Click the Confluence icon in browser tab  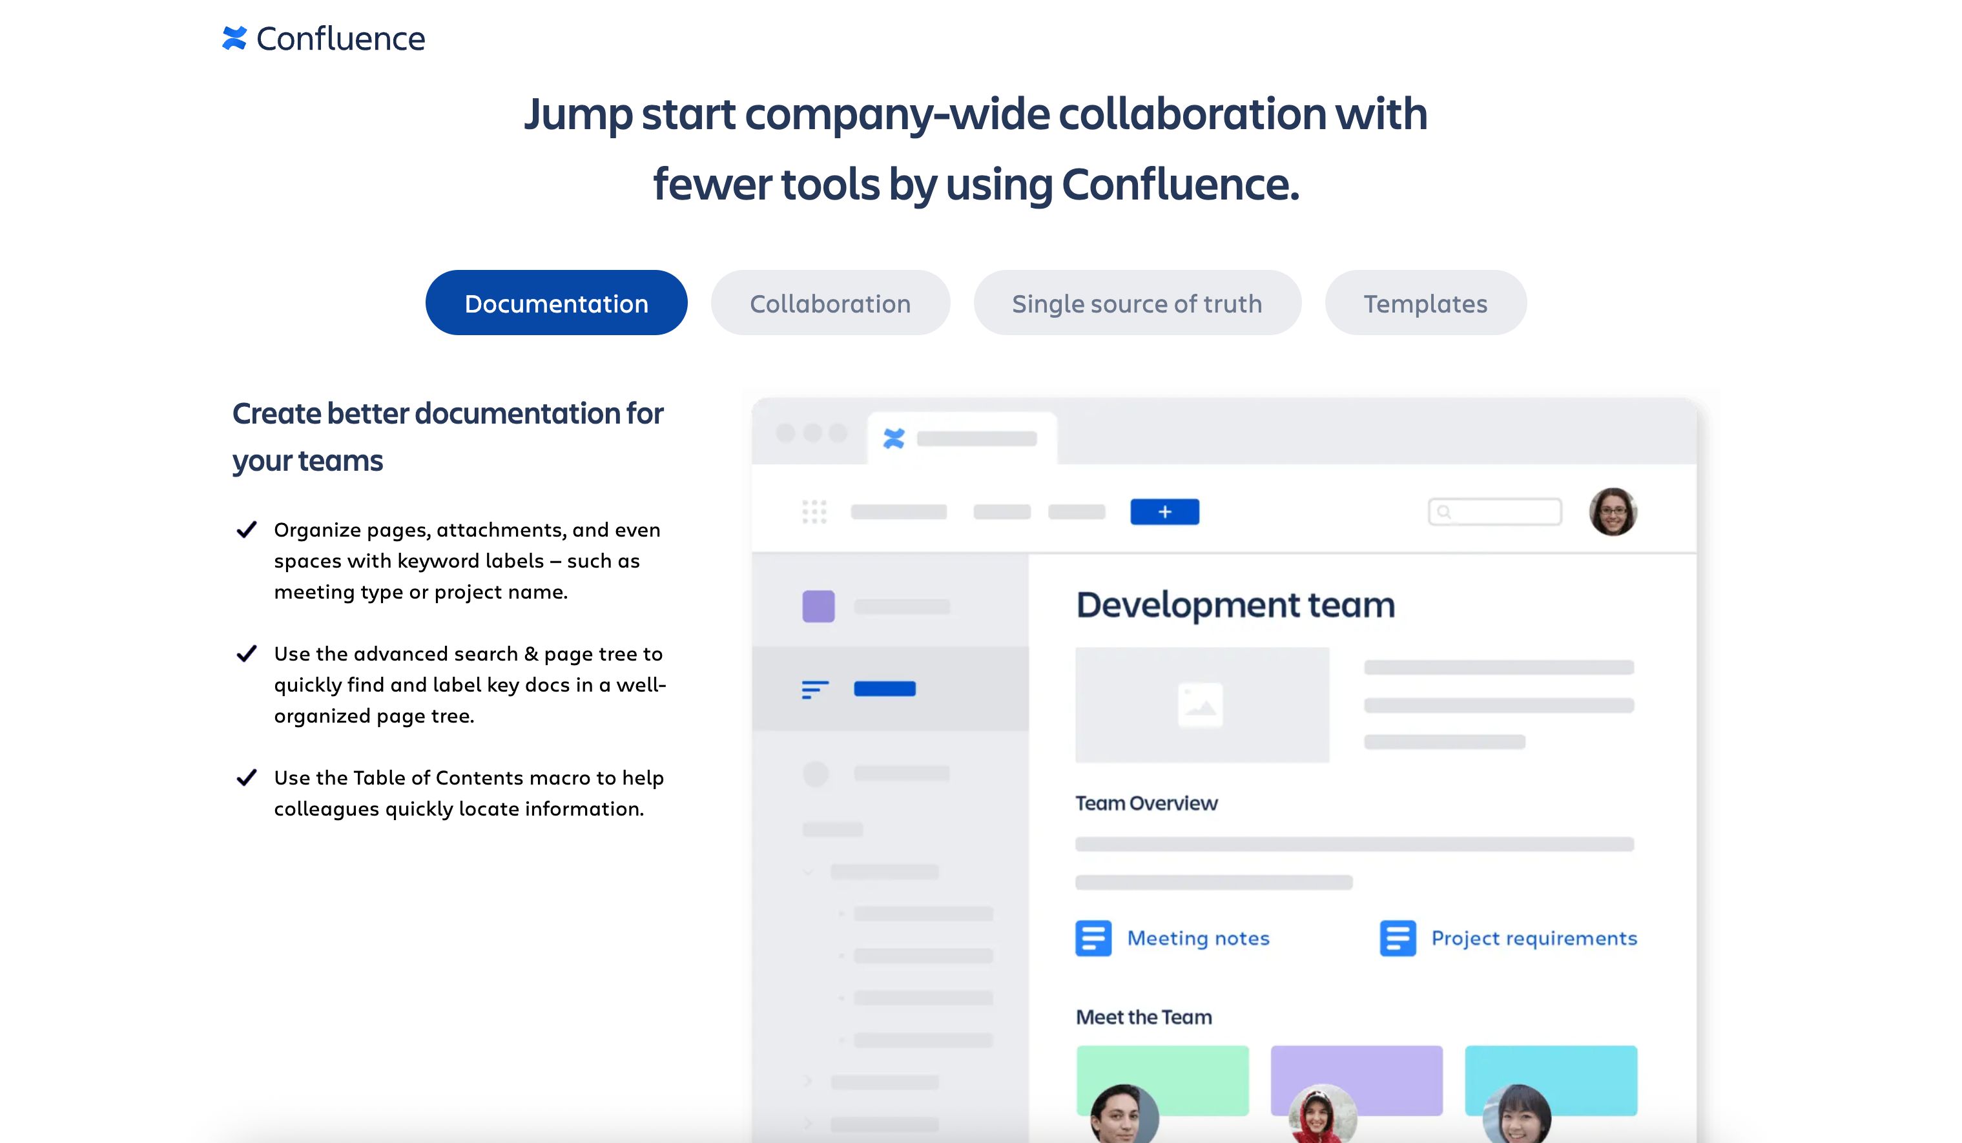point(894,438)
